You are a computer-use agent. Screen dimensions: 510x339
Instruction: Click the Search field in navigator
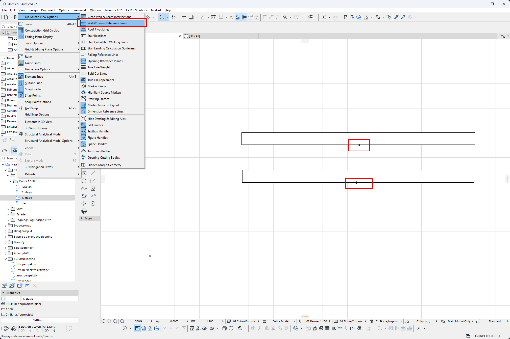click(11, 158)
